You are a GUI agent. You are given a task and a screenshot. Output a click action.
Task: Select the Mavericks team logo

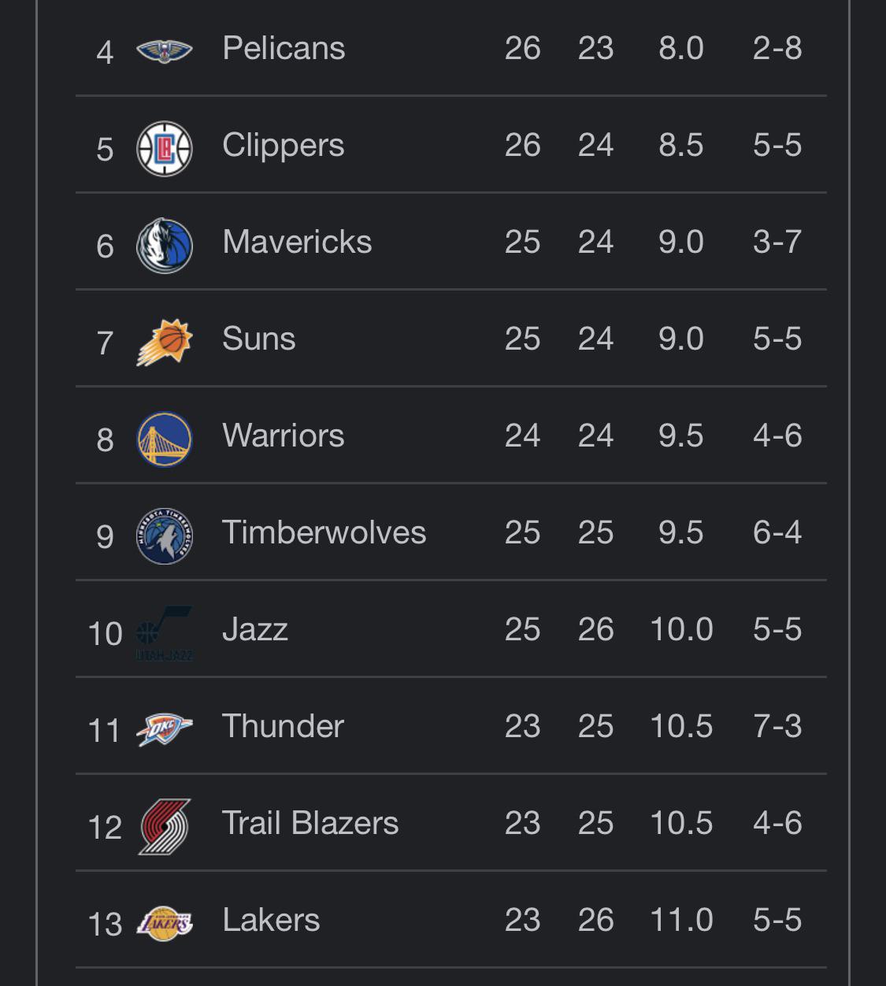click(x=164, y=245)
